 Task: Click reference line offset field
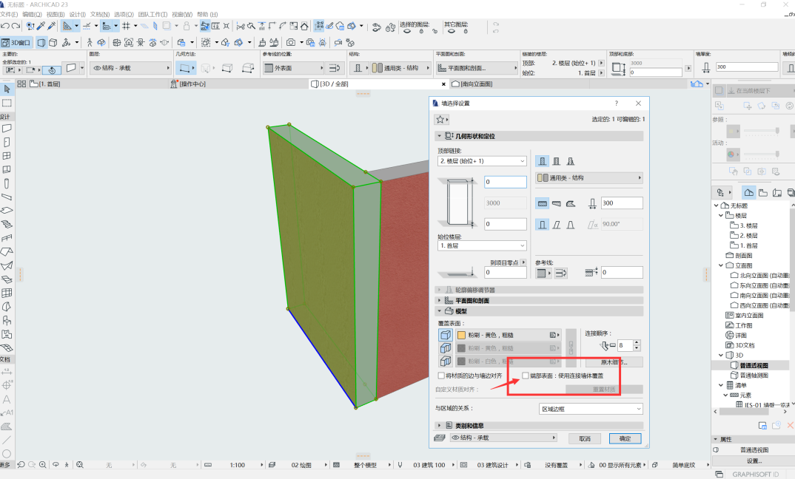pos(622,273)
